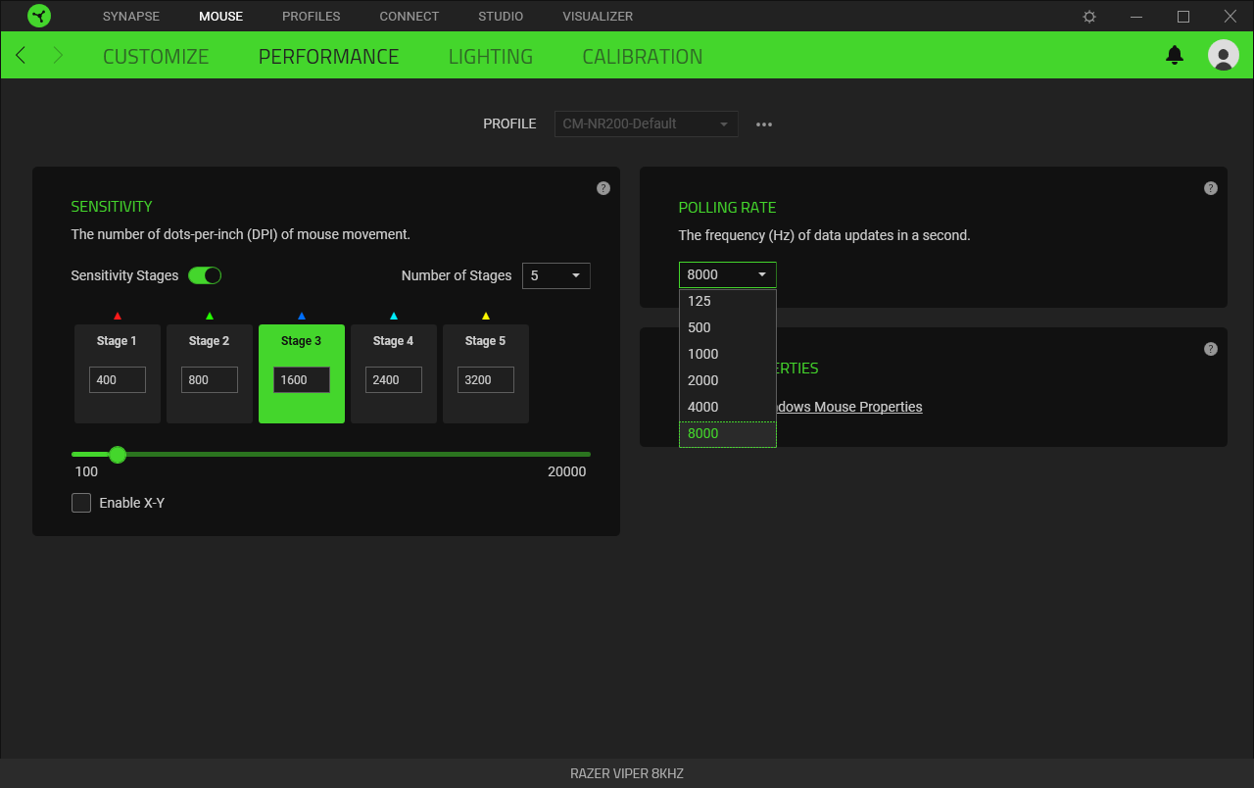Image resolution: width=1254 pixels, height=788 pixels.
Task: Go to the Lighting section
Action: 491,57
